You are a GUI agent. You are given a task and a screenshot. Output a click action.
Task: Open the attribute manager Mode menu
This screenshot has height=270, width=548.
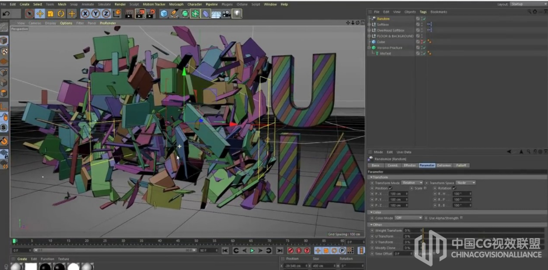coord(378,153)
